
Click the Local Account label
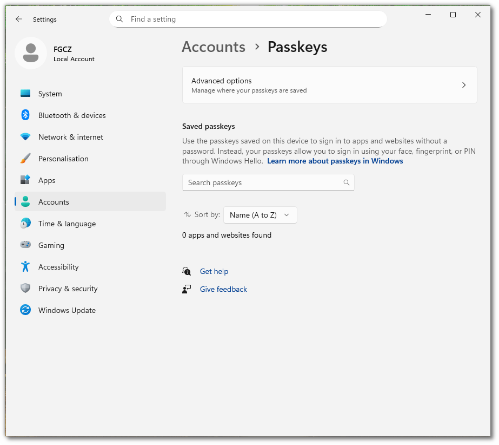(74, 59)
